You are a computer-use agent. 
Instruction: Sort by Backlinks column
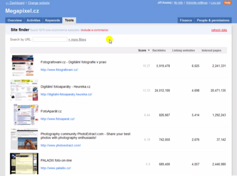pos(159,50)
